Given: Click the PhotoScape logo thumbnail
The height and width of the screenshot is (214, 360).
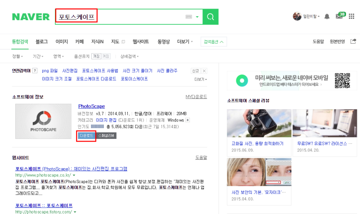Looking at the screenshot, I should pyautogui.click(x=43, y=121).
